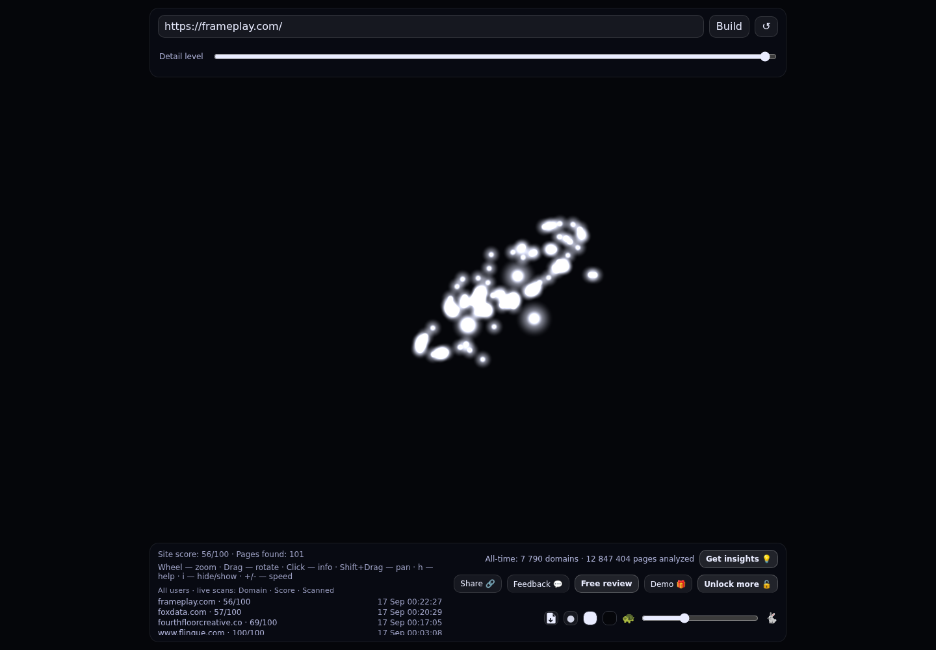Select the black color swatch
936x650 pixels.
click(610, 618)
